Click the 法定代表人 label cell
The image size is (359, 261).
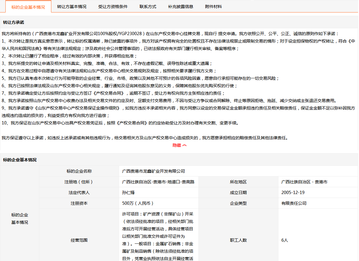pyautogui.click(x=79, y=193)
